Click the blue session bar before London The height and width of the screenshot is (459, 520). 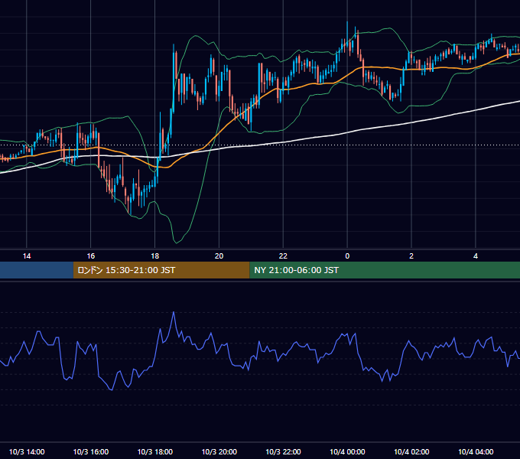tap(37, 270)
